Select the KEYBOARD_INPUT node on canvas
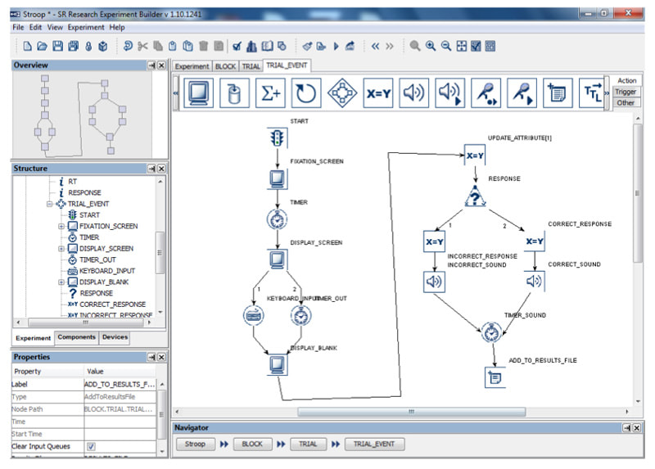The height and width of the screenshot is (469, 655). 253,315
